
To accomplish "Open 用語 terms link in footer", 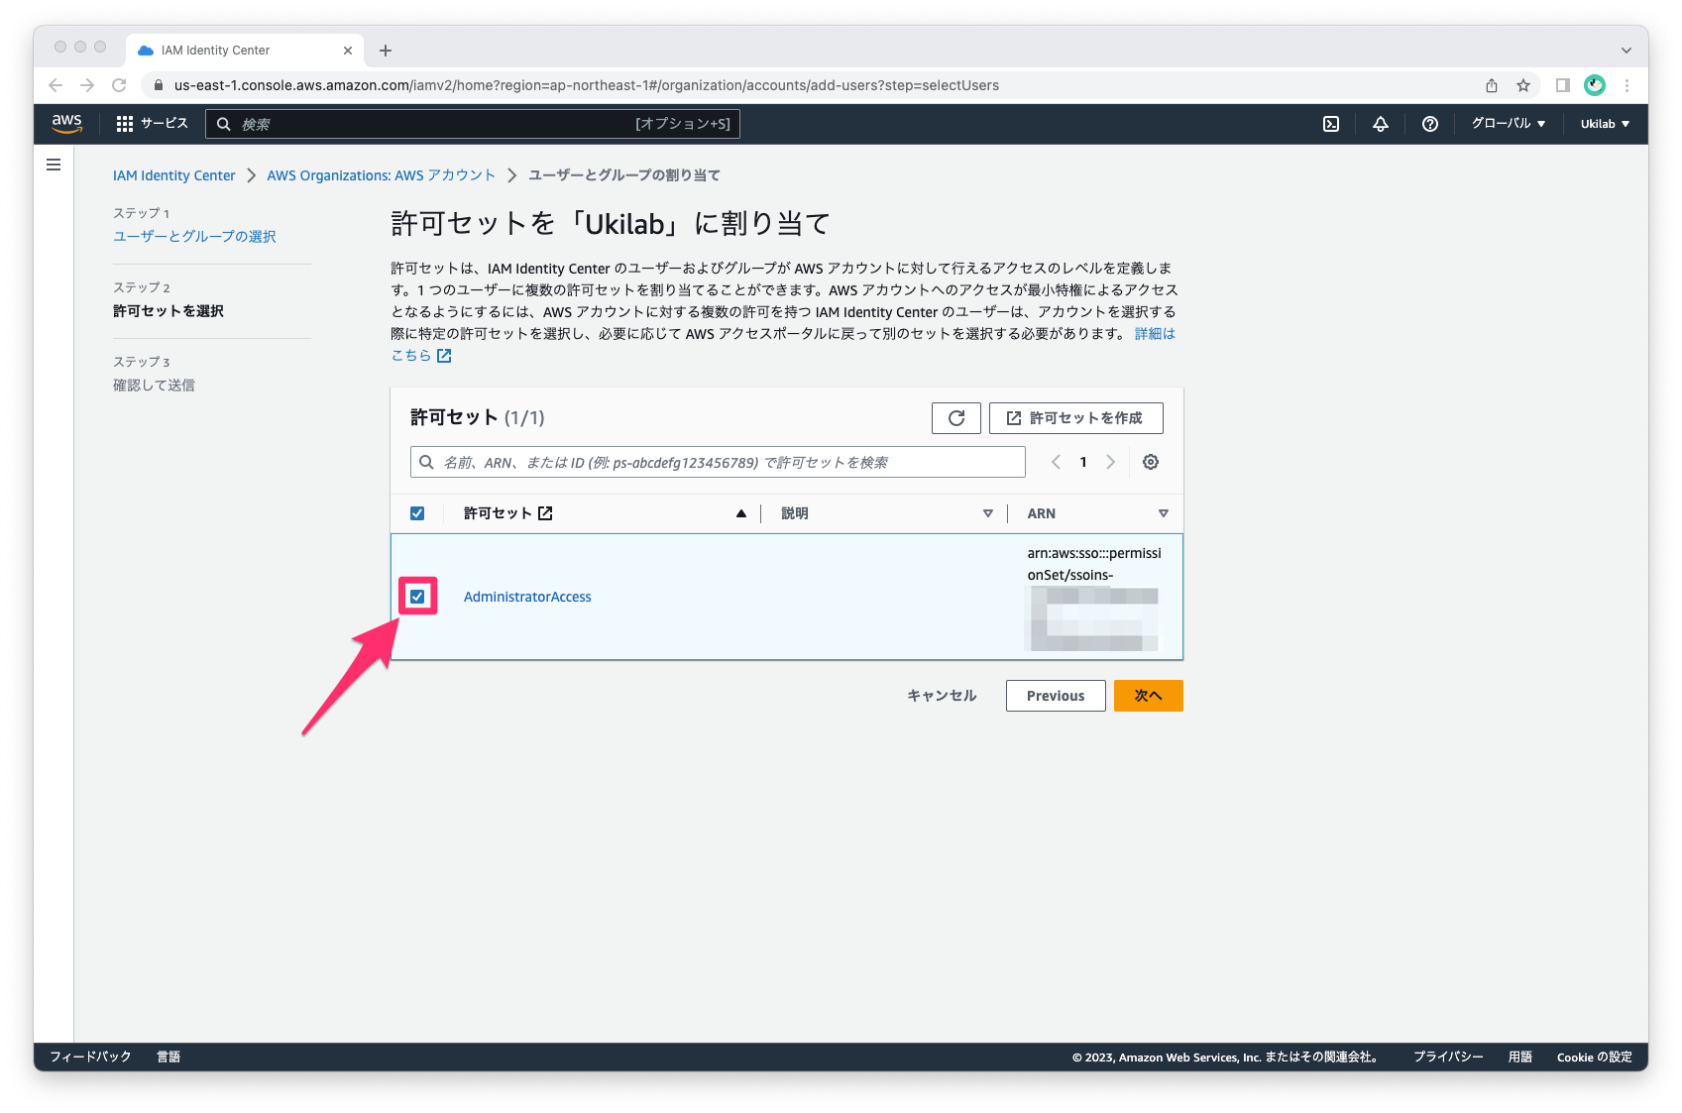I will (1519, 1057).
